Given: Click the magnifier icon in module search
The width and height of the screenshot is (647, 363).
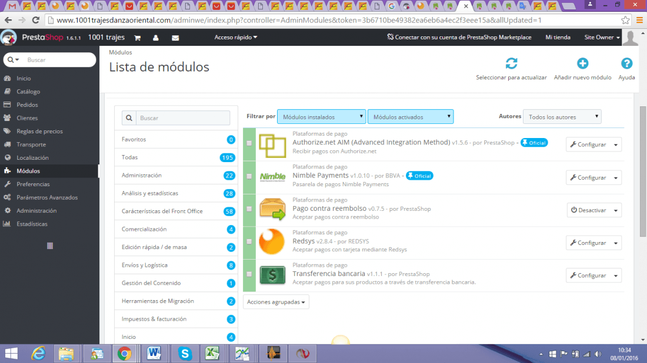Looking at the screenshot, I should click(129, 118).
